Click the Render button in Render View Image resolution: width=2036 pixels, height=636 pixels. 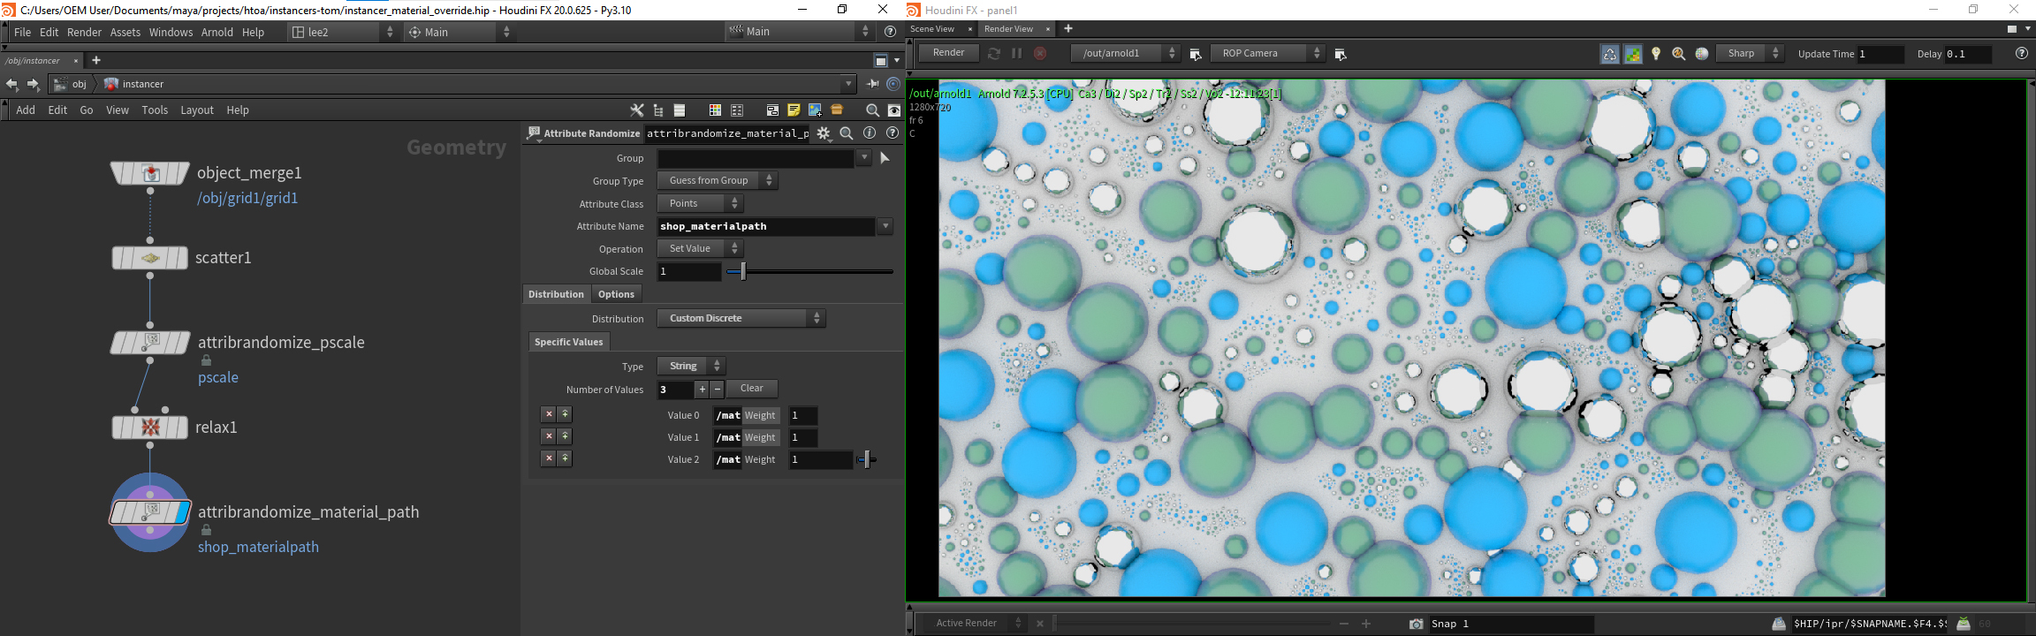click(x=948, y=53)
